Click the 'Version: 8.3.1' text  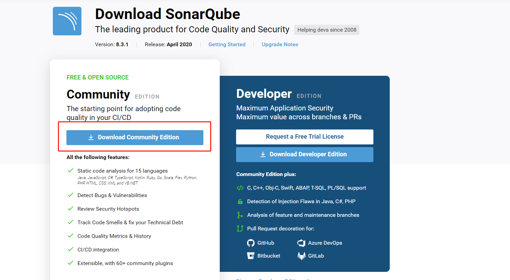coord(112,45)
